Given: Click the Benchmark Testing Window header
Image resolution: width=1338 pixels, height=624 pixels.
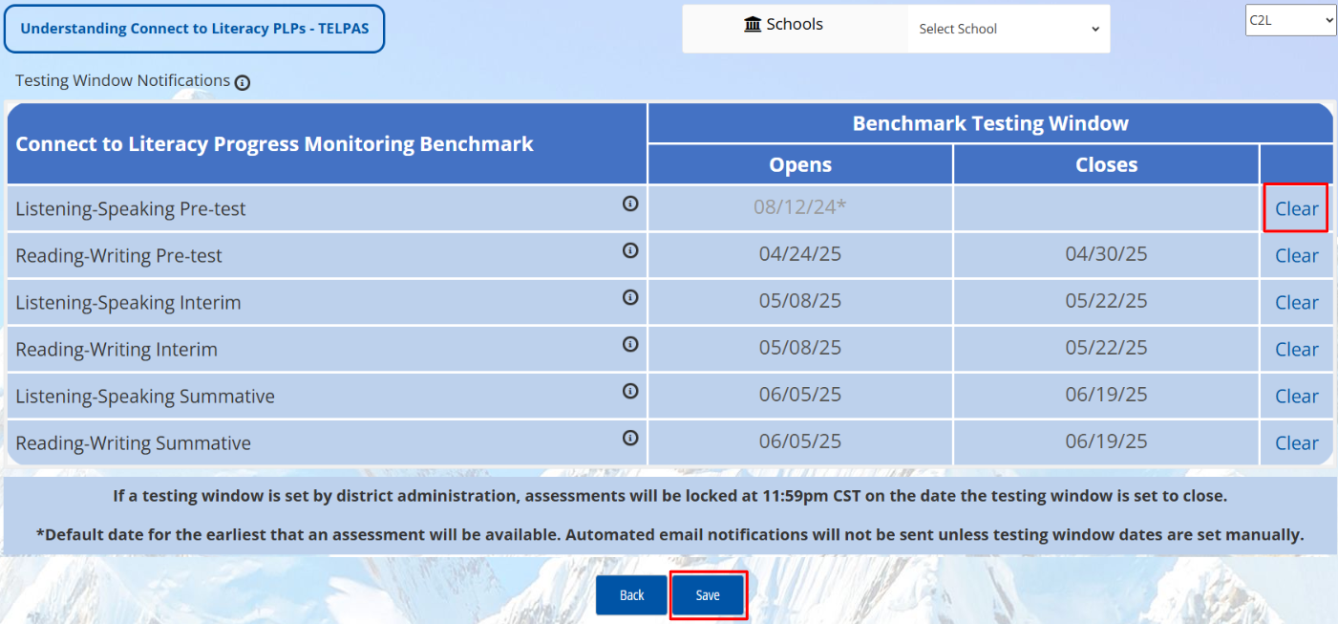Looking at the screenshot, I should (x=990, y=123).
